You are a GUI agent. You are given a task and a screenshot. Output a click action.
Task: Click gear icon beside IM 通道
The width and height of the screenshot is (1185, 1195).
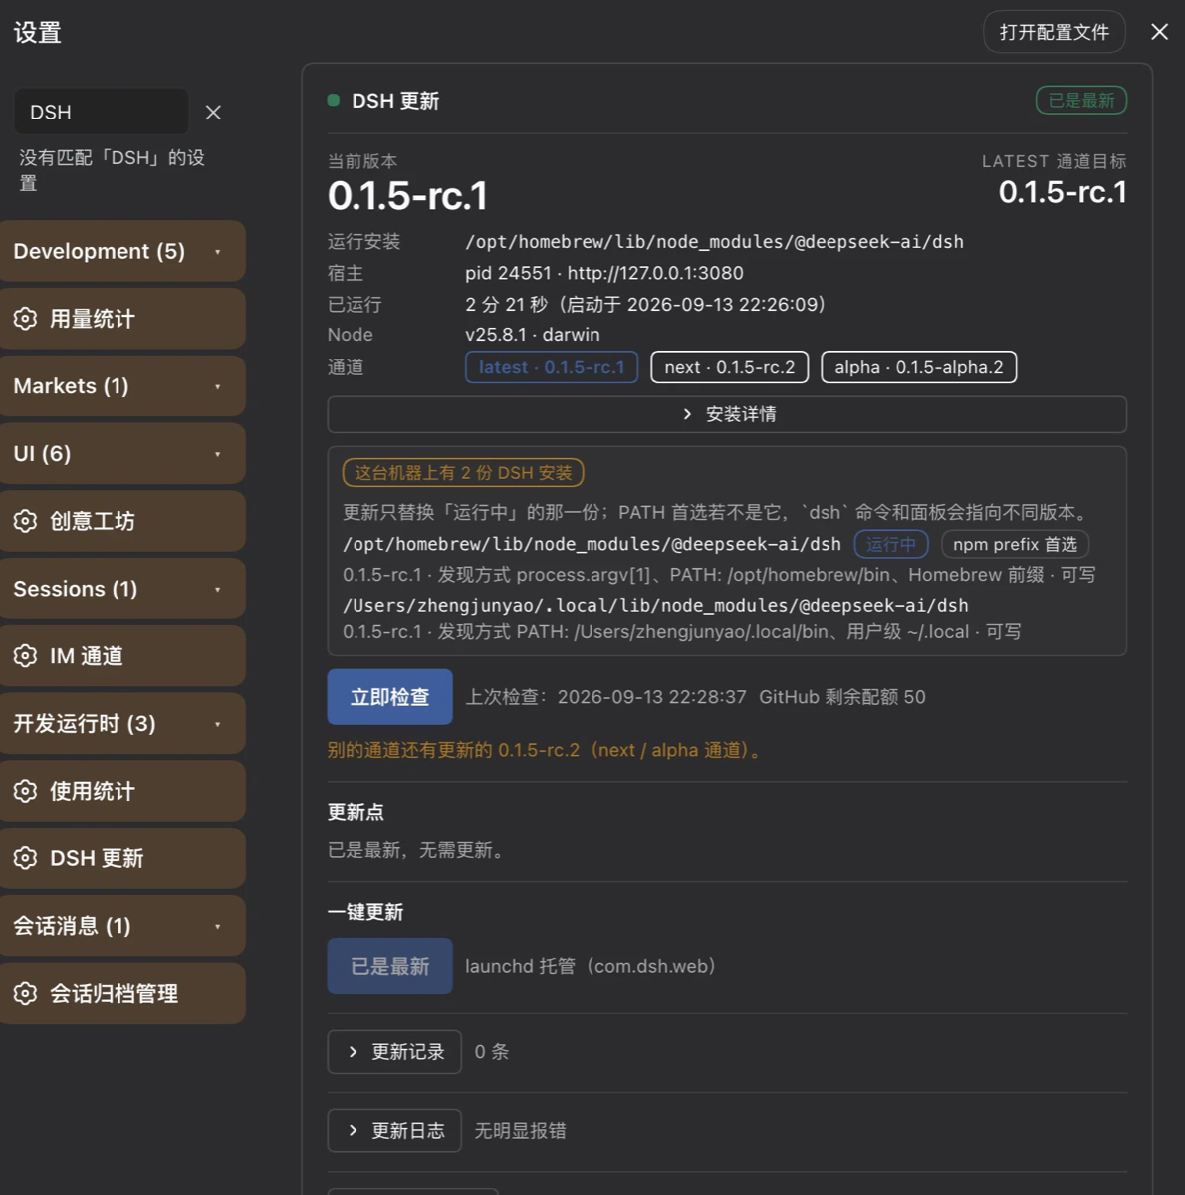[x=25, y=656]
